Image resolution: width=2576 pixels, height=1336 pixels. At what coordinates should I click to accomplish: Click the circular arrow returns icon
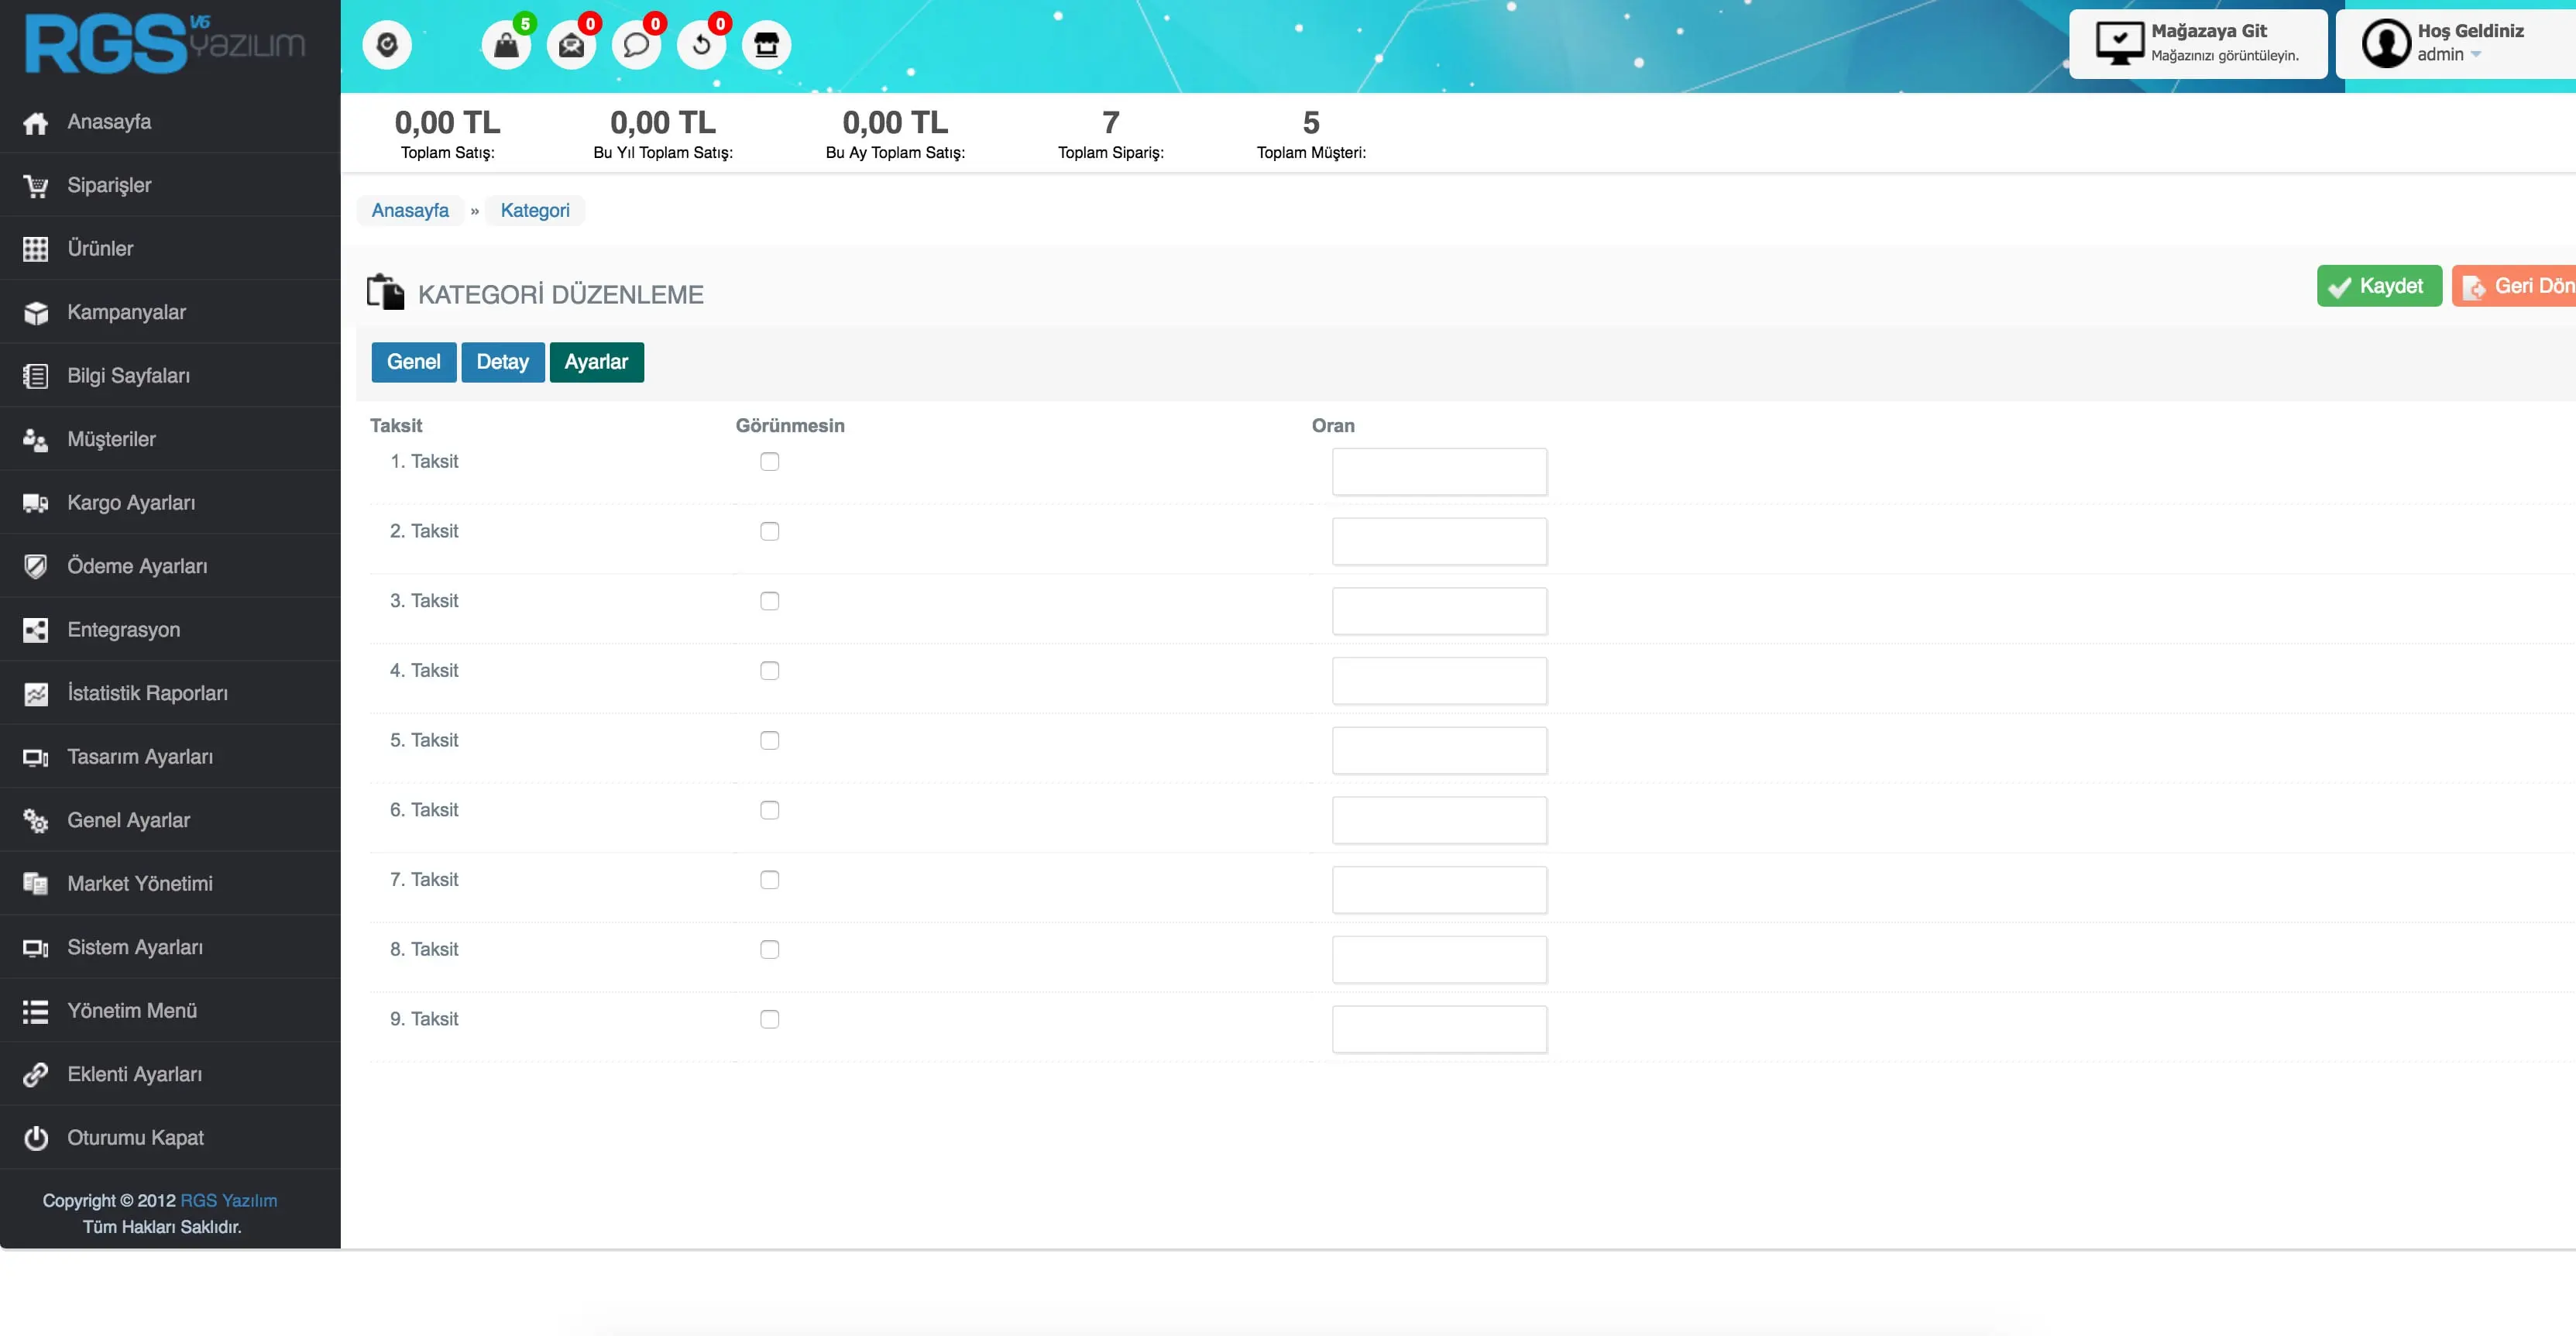[701, 45]
